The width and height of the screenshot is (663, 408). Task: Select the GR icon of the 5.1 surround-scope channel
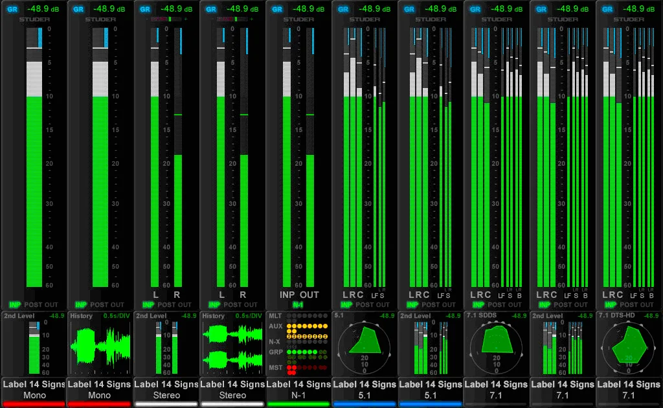pyautogui.click(x=343, y=9)
